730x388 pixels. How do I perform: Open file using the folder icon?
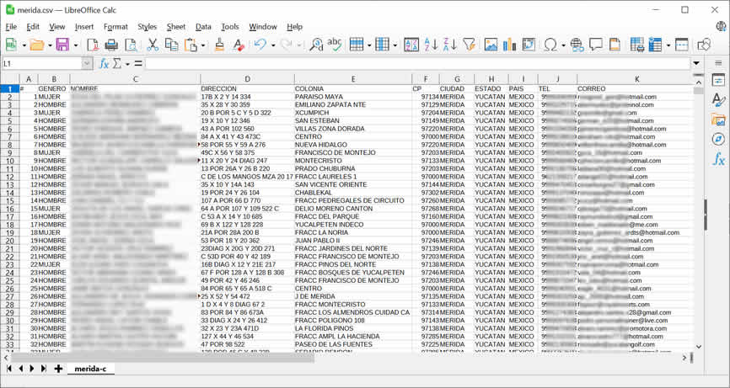pos(36,45)
